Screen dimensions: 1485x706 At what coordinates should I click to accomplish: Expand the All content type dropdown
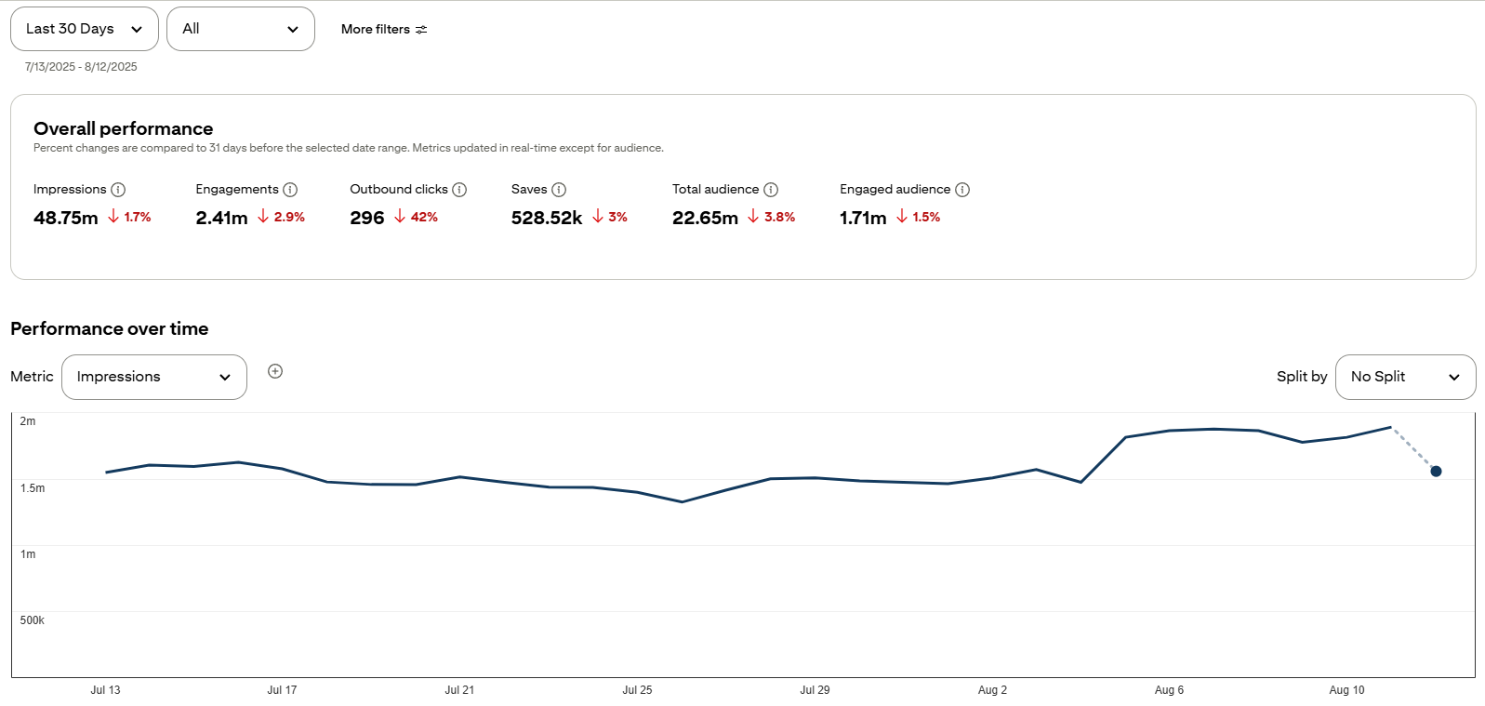click(x=241, y=29)
